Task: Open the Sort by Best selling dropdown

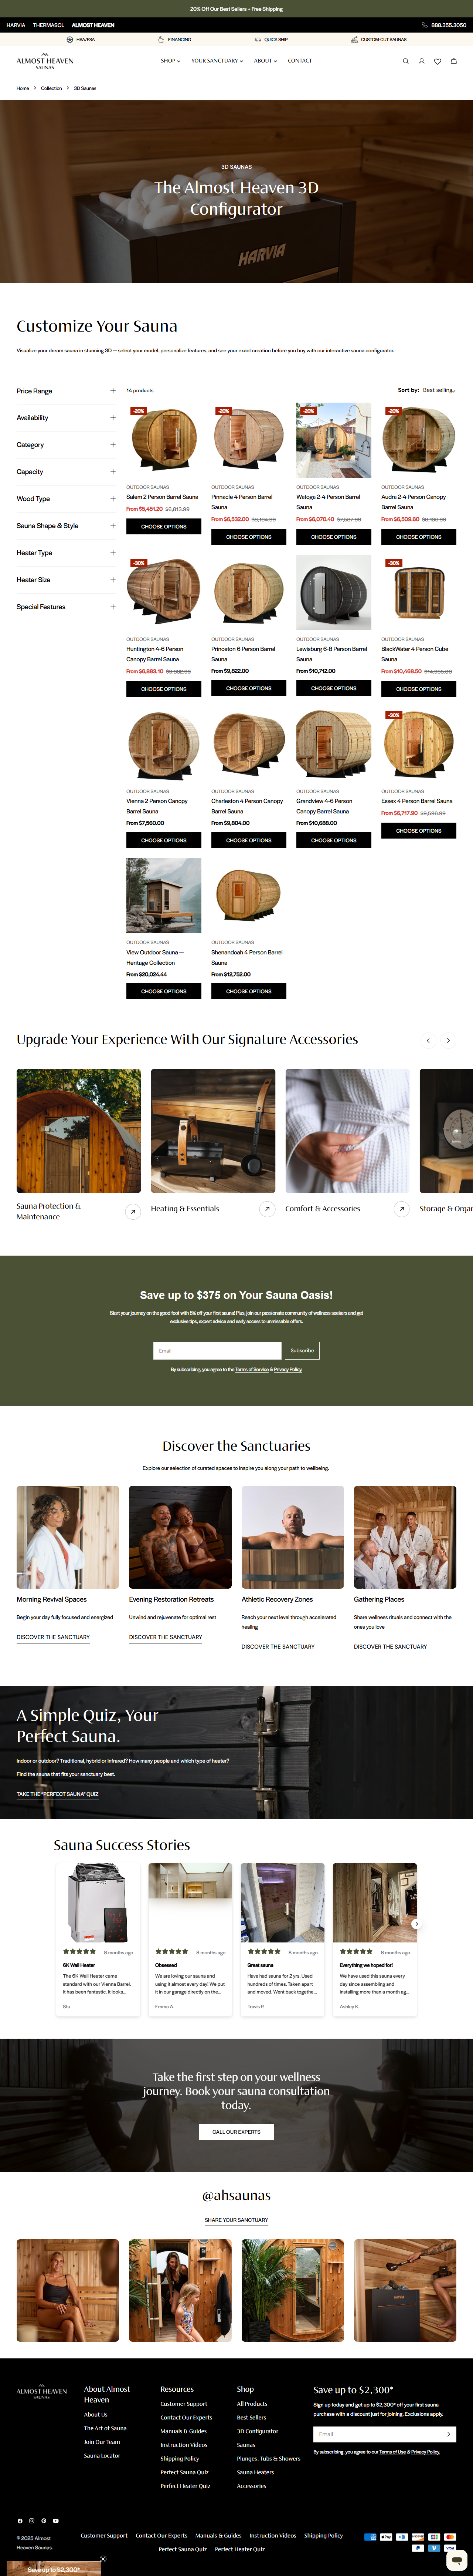Action: pyautogui.click(x=438, y=390)
